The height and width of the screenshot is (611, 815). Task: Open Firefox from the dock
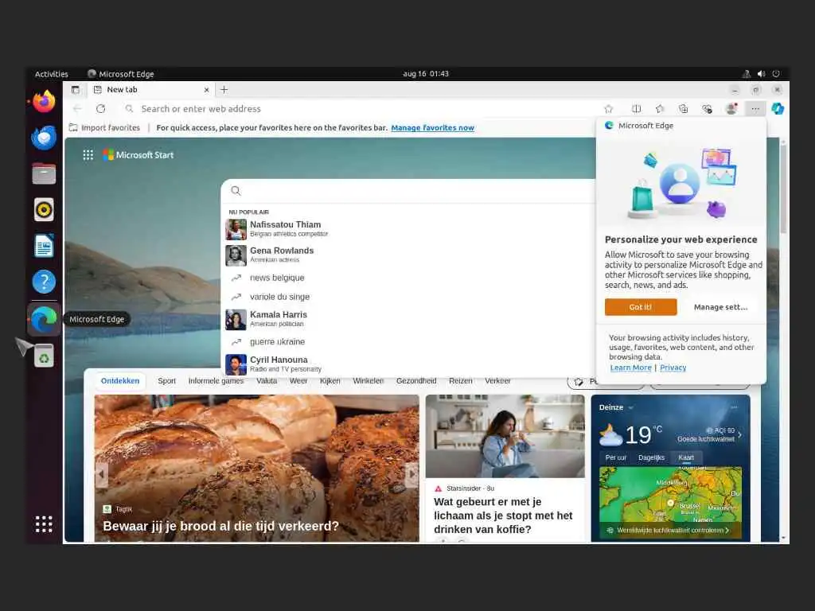[x=45, y=101]
